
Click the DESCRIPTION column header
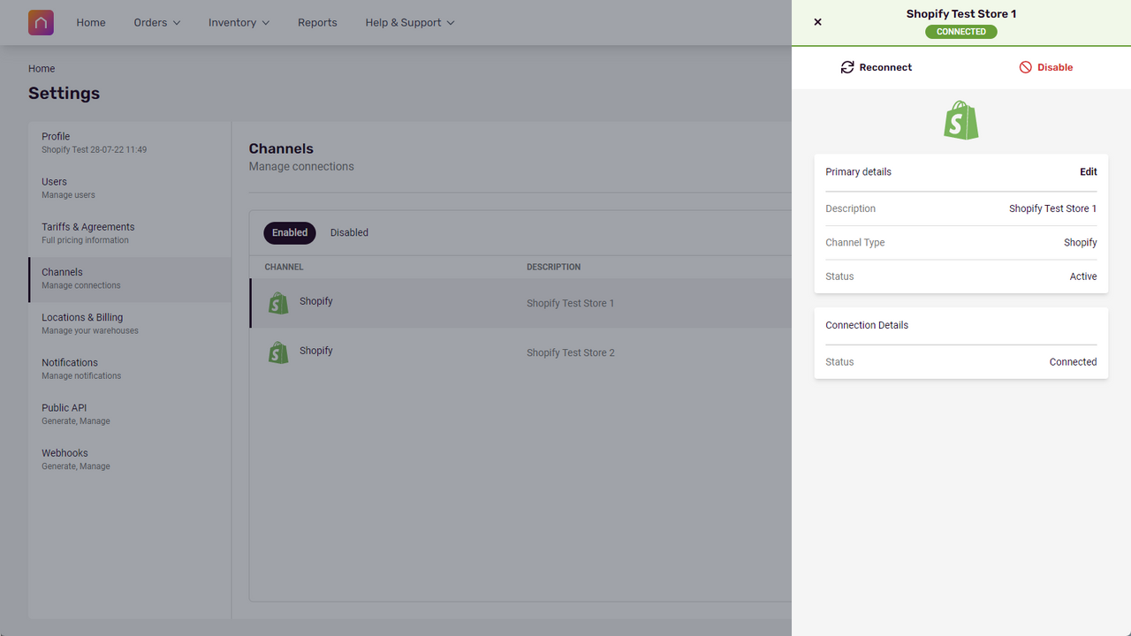(554, 267)
